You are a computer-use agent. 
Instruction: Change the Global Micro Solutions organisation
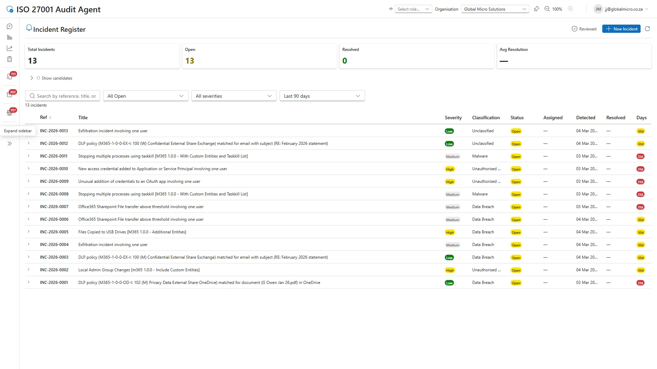[x=495, y=9]
